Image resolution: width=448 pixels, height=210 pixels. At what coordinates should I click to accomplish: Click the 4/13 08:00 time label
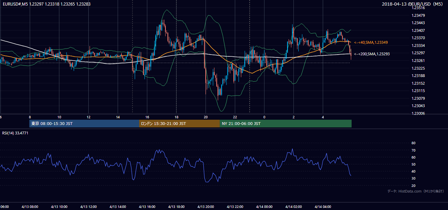point(29,207)
